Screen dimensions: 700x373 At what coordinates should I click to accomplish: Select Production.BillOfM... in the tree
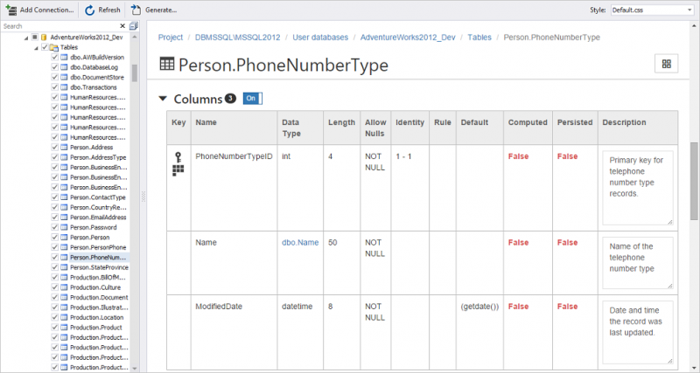[98, 277]
